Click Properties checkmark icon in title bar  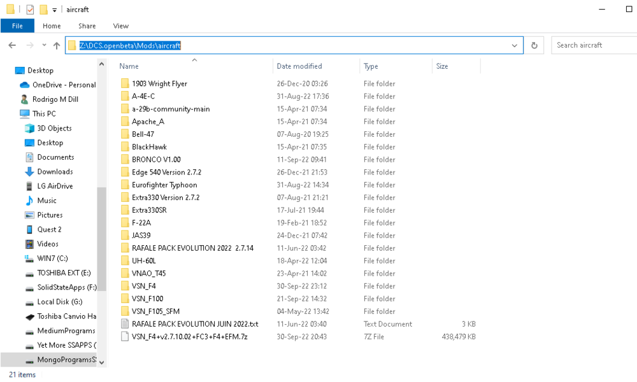pos(30,10)
